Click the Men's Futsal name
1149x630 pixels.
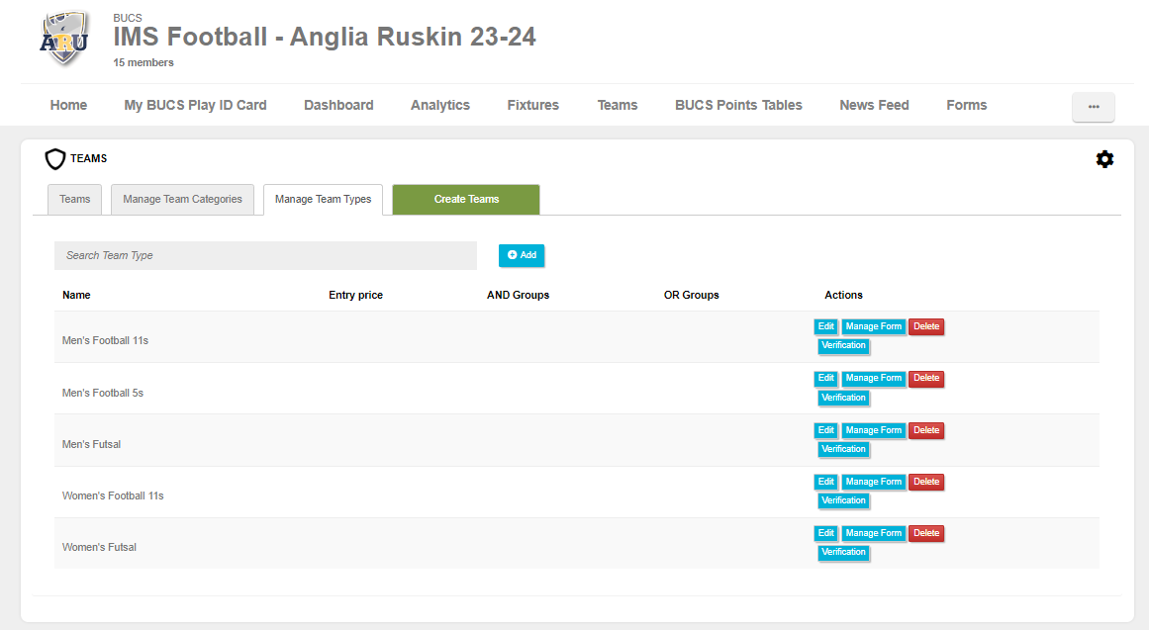(x=92, y=445)
